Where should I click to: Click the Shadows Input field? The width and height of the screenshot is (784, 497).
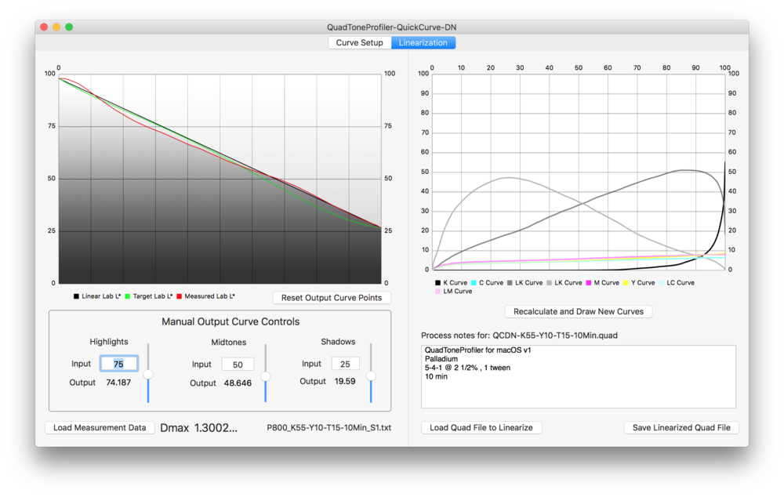pos(345,364)
